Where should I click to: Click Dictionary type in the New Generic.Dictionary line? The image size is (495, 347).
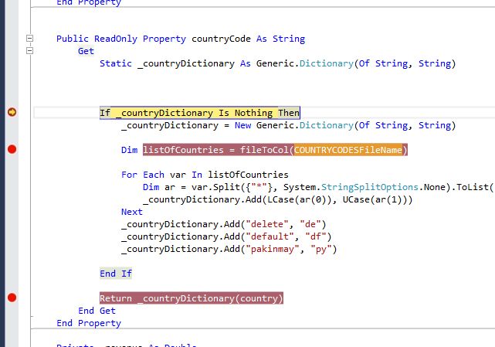click(327, 125)
